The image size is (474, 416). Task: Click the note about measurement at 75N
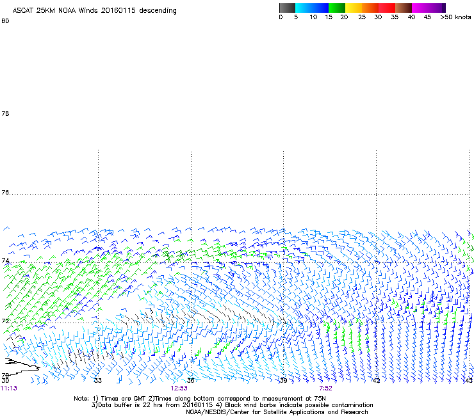coord(237,399)
